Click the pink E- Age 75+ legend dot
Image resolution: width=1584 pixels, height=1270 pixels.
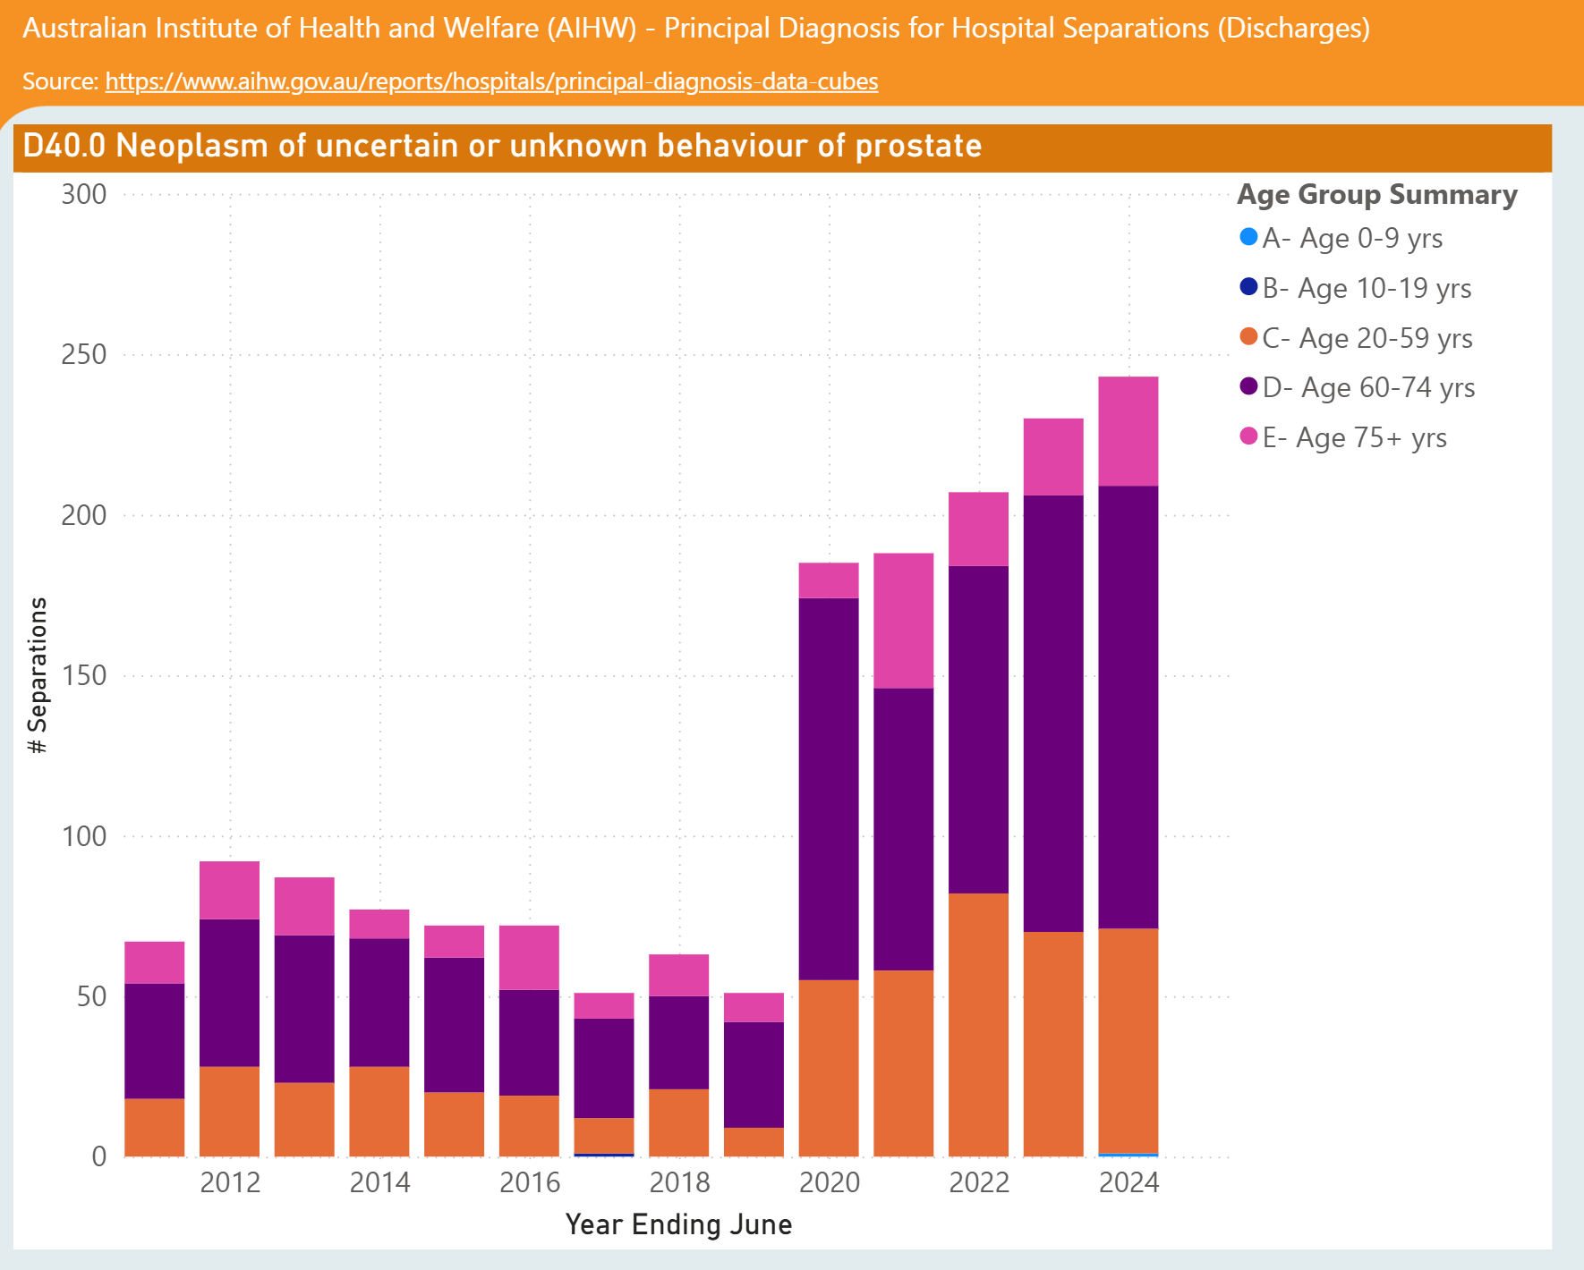click(1248, 437)
